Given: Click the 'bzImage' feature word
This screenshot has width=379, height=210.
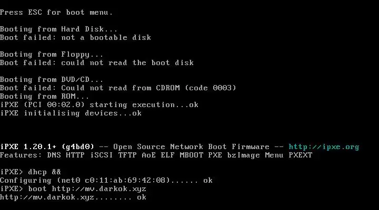Looking at the screenshot, I should click(x=243, y=155).
